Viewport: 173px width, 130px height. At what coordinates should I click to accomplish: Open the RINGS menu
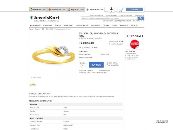(57, 26)
